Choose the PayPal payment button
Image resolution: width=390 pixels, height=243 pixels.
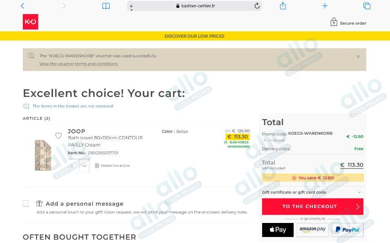tap(348, 230)
